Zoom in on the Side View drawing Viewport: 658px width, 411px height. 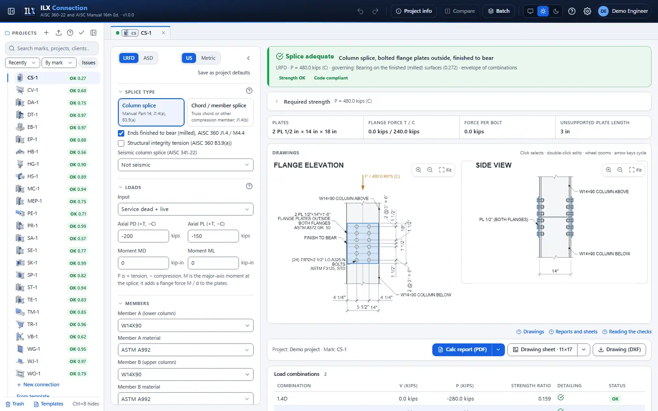point(609,170)
